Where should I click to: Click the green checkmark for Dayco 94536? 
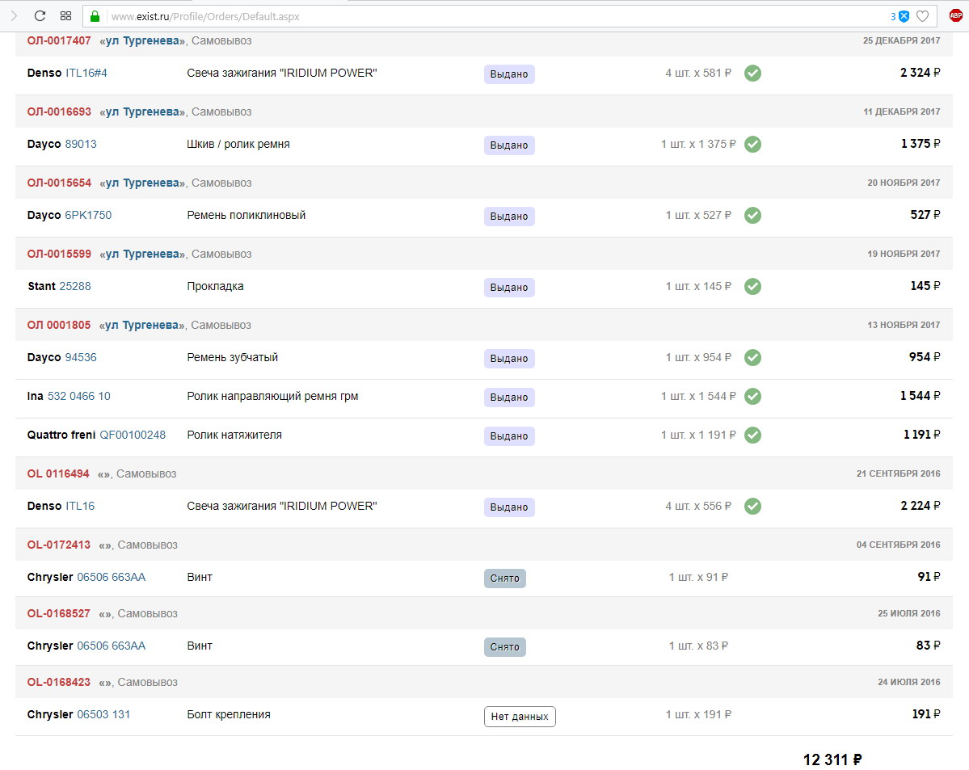tap(752, 357)
